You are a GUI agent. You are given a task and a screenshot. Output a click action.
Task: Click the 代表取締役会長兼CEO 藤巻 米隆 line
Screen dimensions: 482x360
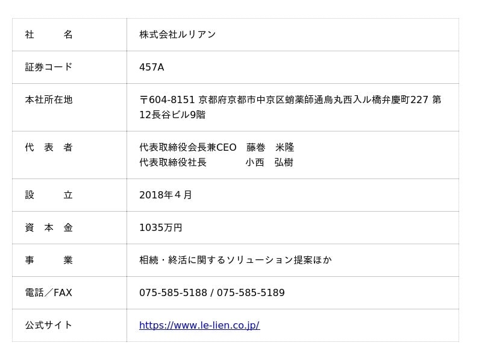(216, 148)
